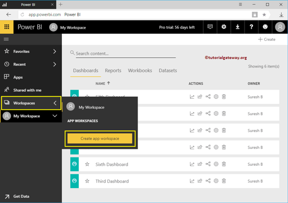Click the reading view icon in address bar

coord(255,14)
